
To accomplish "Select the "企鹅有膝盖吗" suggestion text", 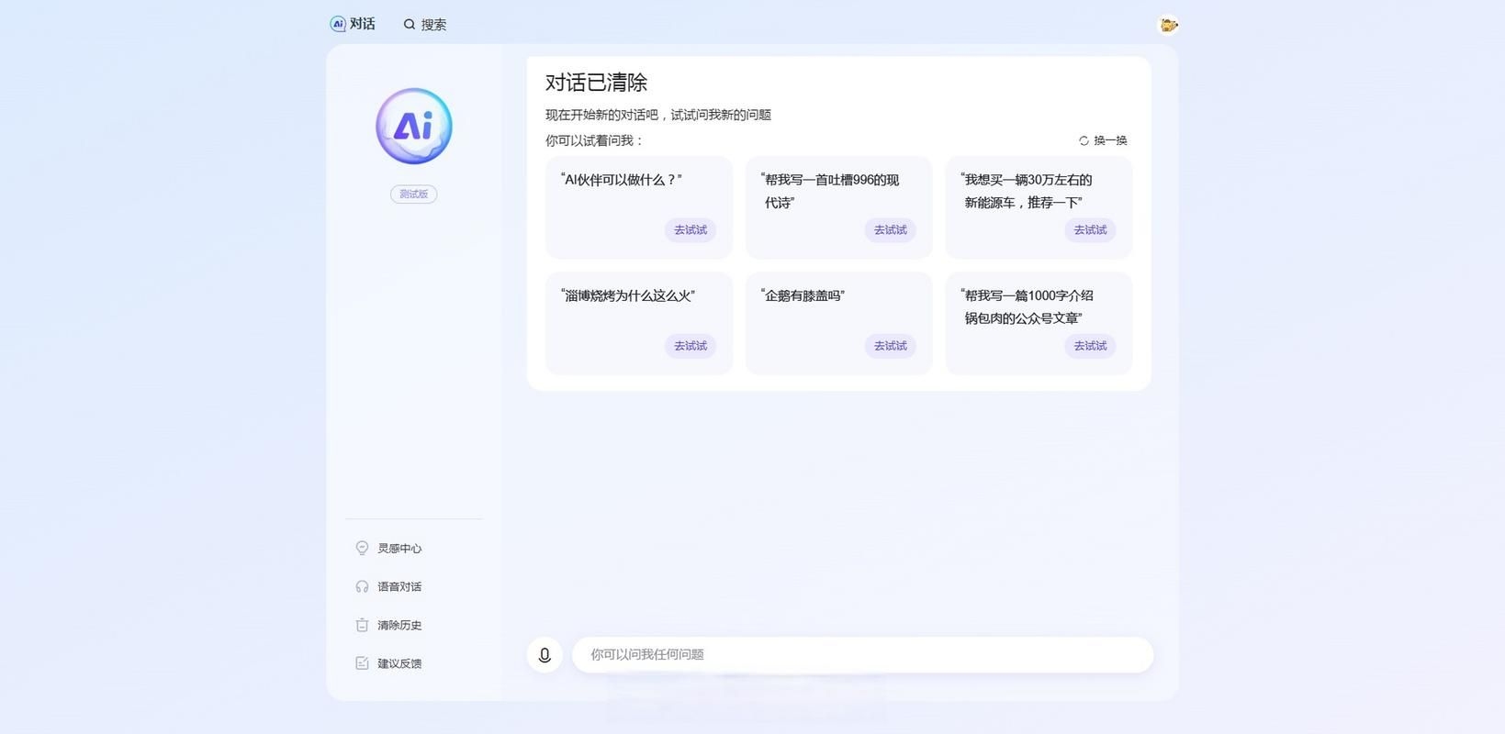I will (803, 295).
